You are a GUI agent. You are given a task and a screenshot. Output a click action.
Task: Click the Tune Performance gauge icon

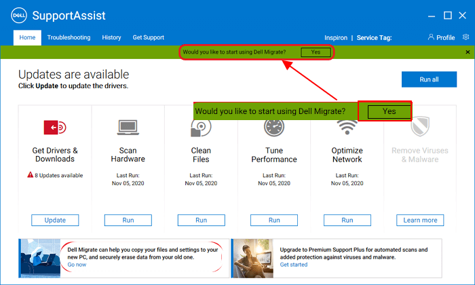pos(274,128)
